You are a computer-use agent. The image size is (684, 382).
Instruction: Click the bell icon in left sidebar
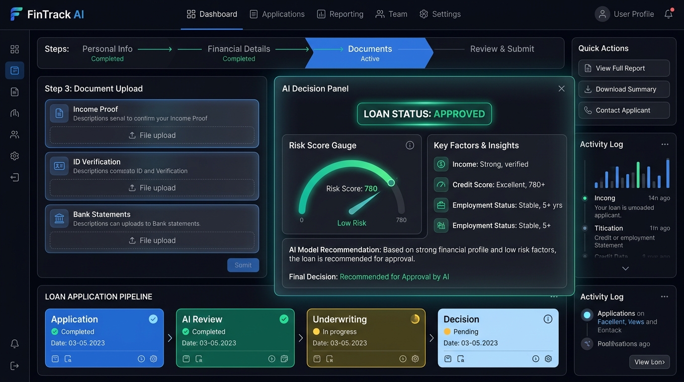pos(14,344)
